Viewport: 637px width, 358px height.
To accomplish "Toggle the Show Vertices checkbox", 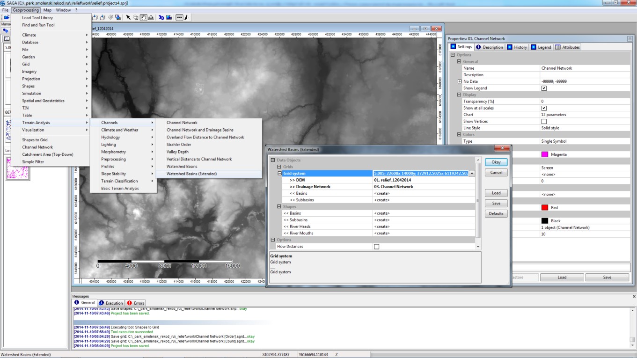I will pyautogui.click(x=544, y=121).
